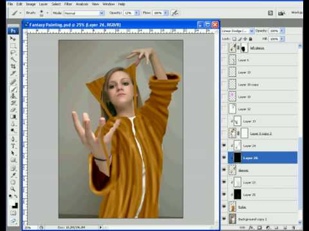Select the Lasso tool

13,53
